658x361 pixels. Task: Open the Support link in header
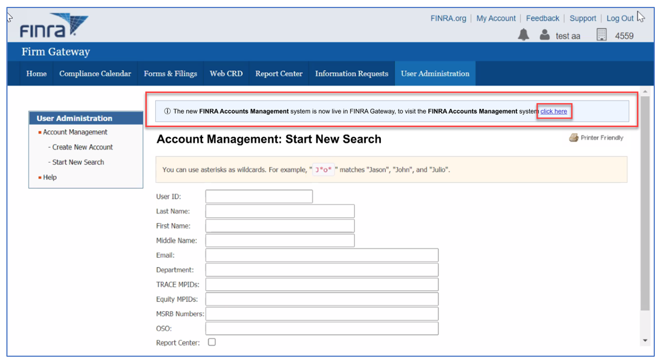click(582, 18)
